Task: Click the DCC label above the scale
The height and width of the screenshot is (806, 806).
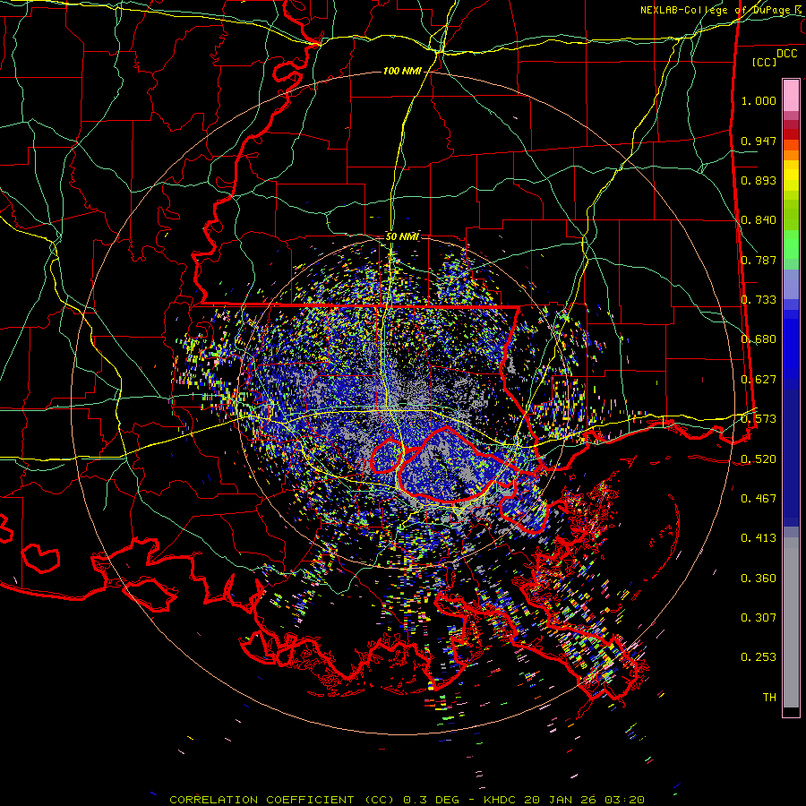Action: [787, 54]
